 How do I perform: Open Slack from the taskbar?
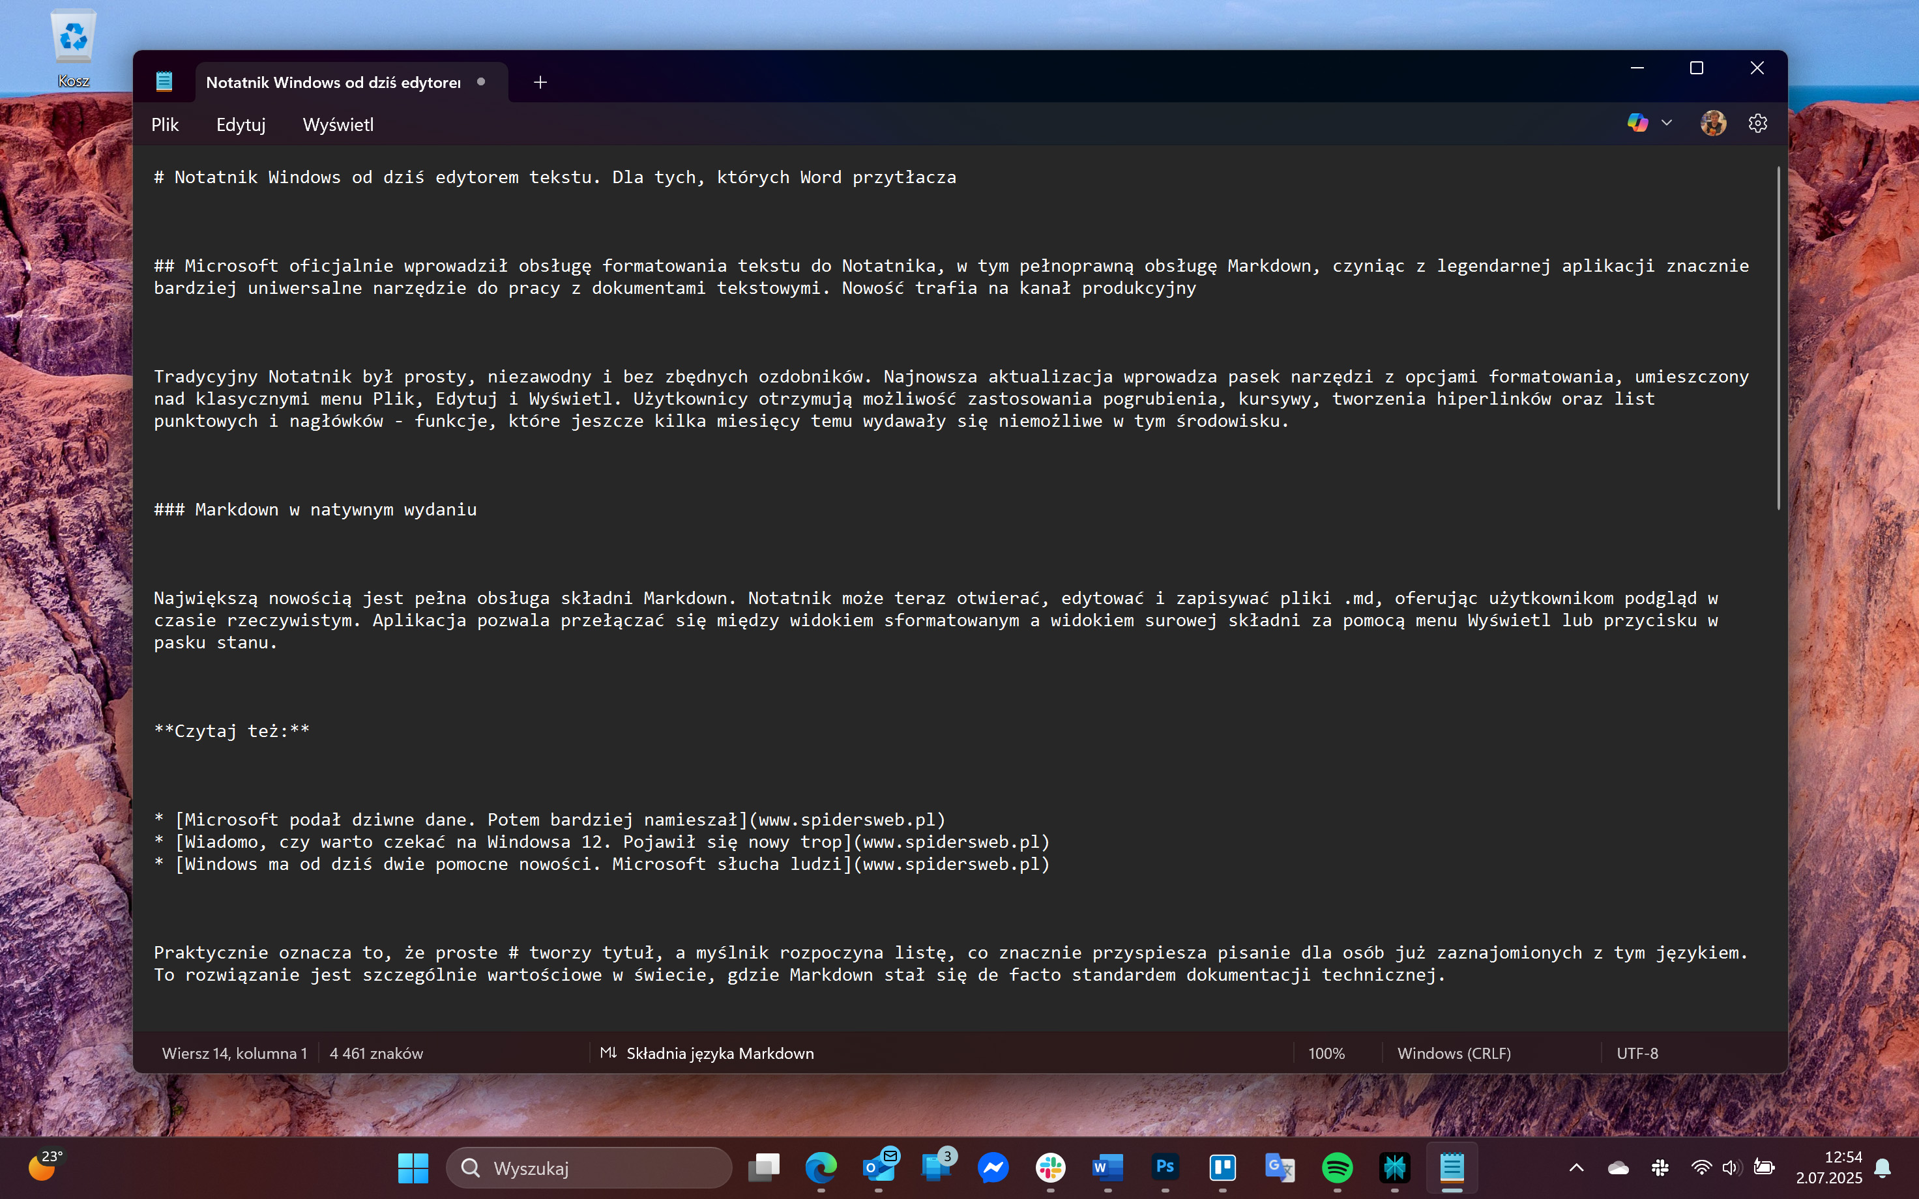pos(1051,1167)
